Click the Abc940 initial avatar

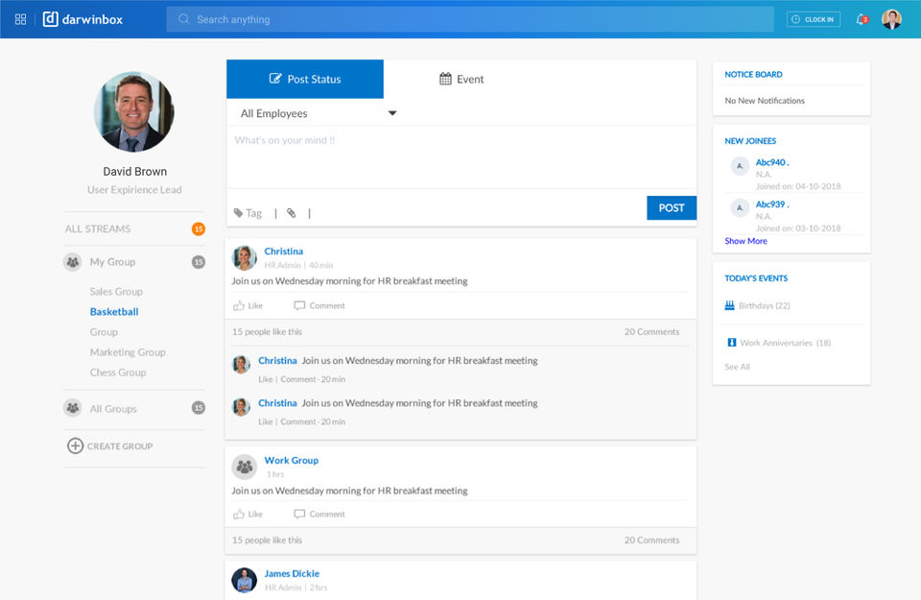coord(740,166)
